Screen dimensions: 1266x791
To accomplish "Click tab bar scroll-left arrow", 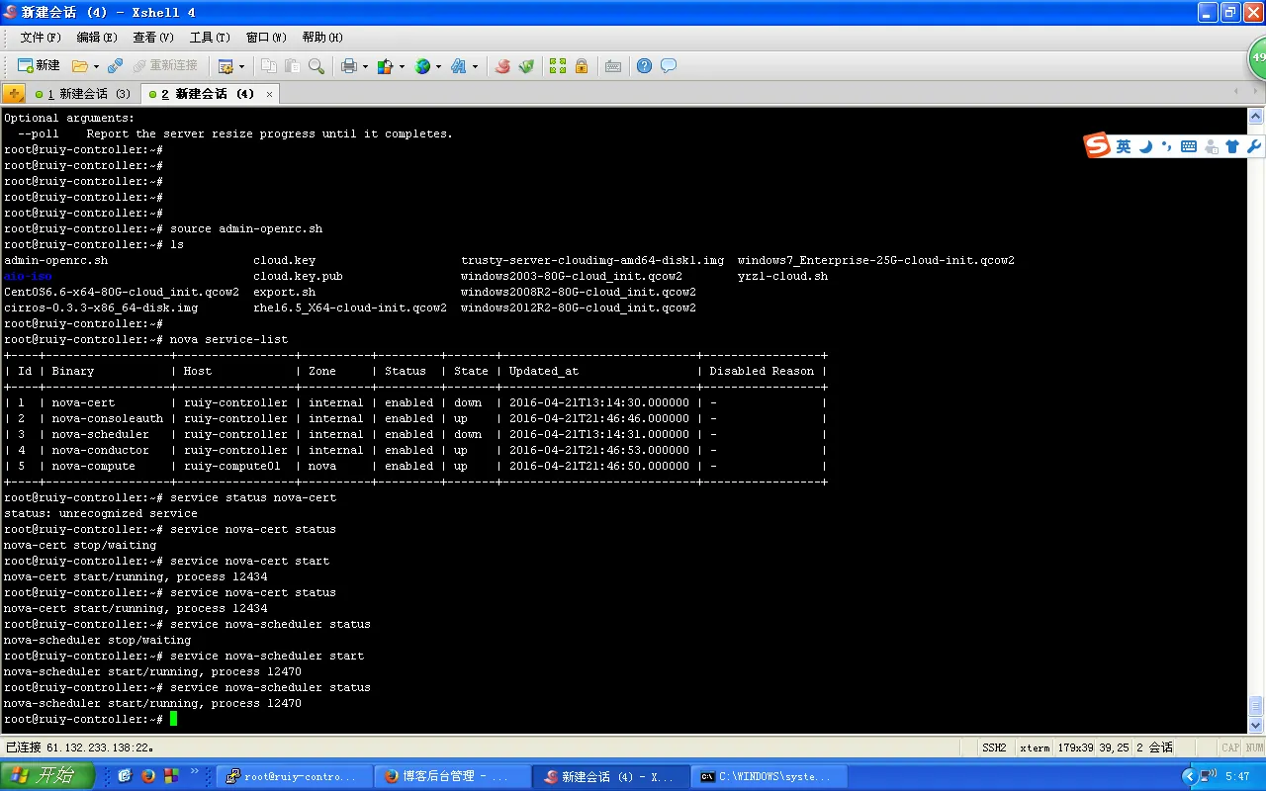I will [x=1235, y=91].
